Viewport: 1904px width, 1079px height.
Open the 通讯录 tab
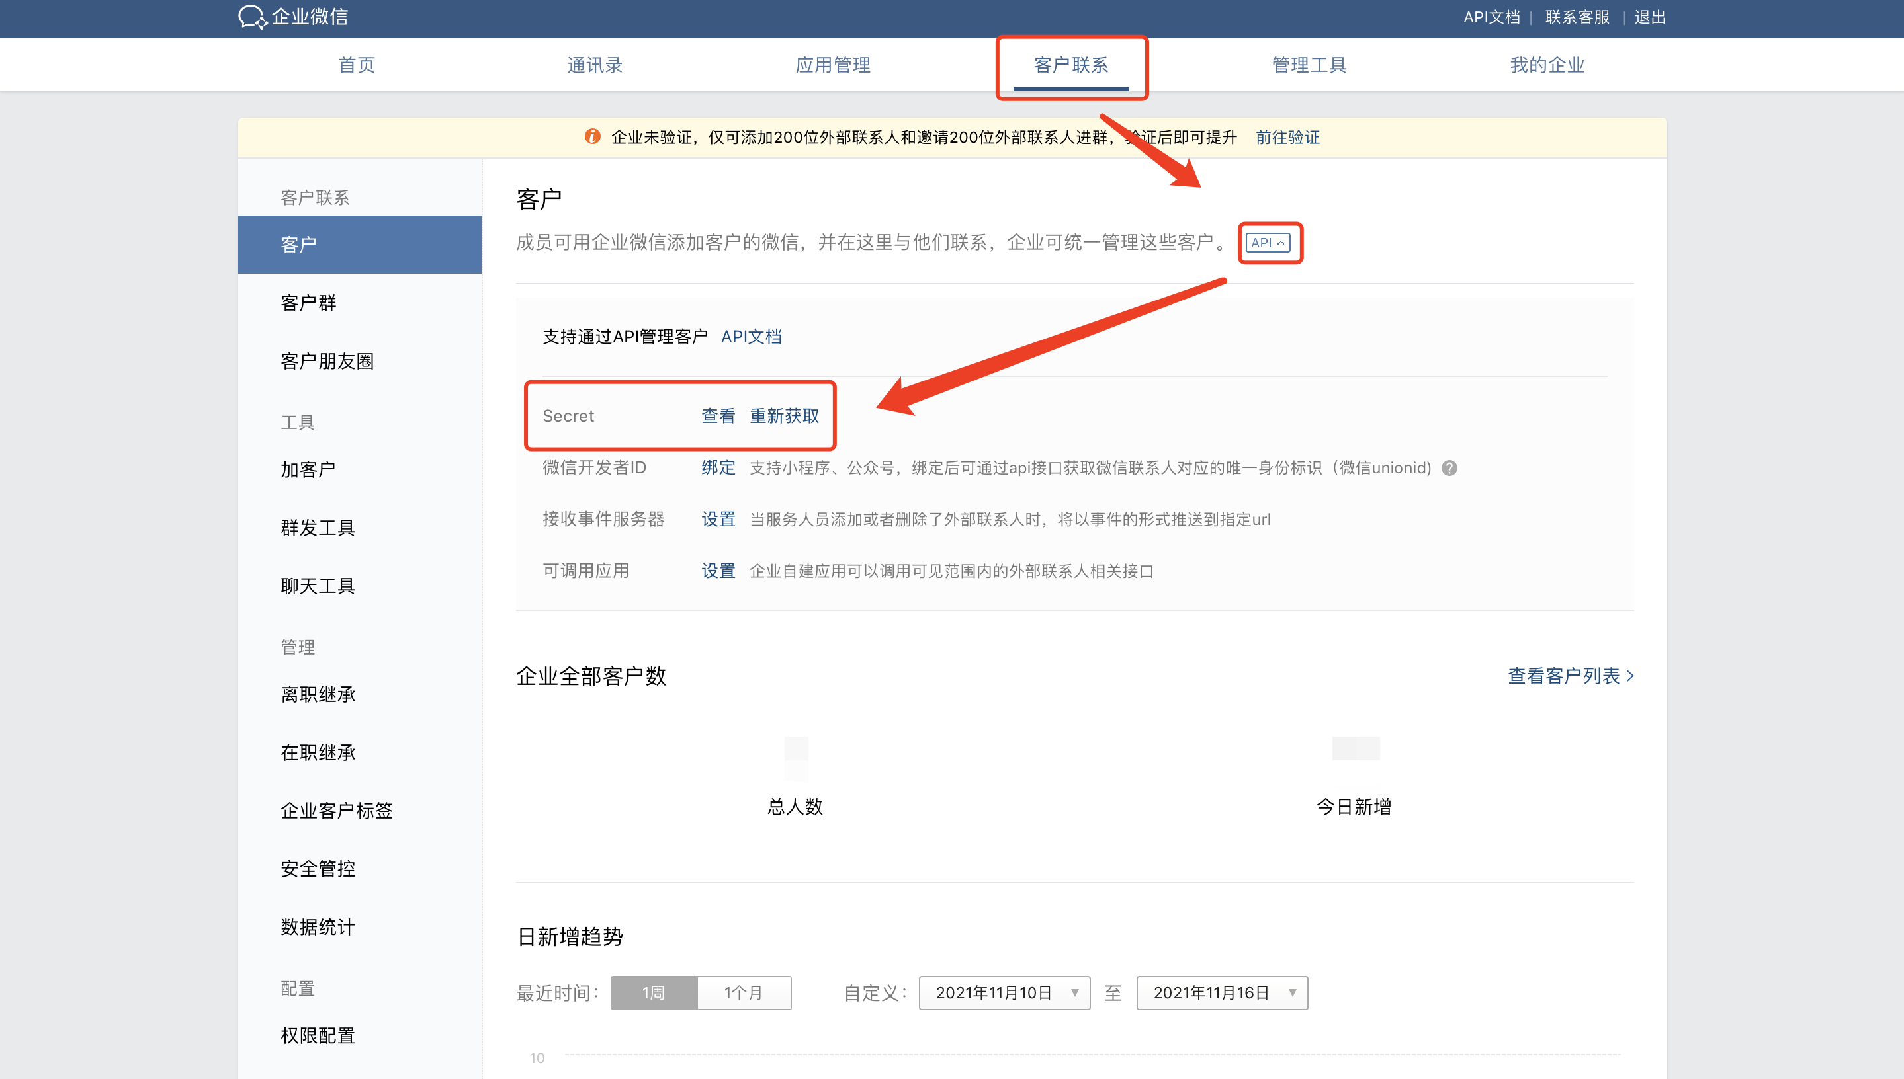coord(595,65)
